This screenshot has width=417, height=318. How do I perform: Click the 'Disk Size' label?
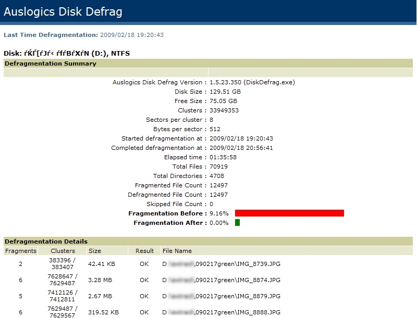coord(190,92)
